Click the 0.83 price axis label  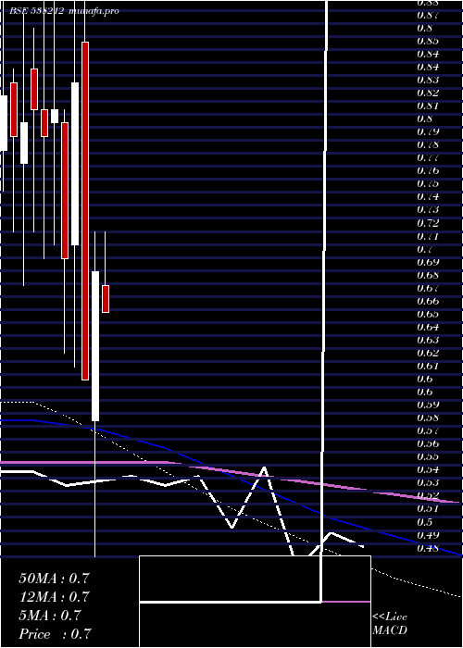point(428,80)
